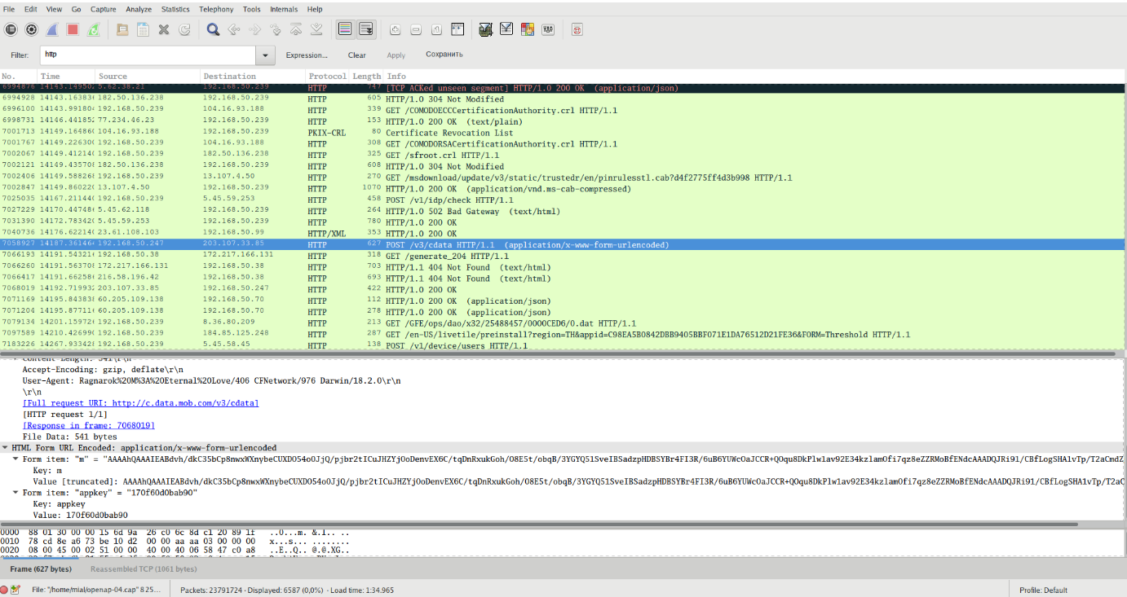Click the Expression... button
Image resolution: width=1127 pixels, height=597 pixels.
coord(307,55)
